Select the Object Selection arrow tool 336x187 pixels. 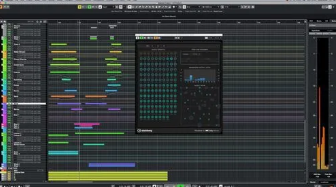(x=130, y=7)
